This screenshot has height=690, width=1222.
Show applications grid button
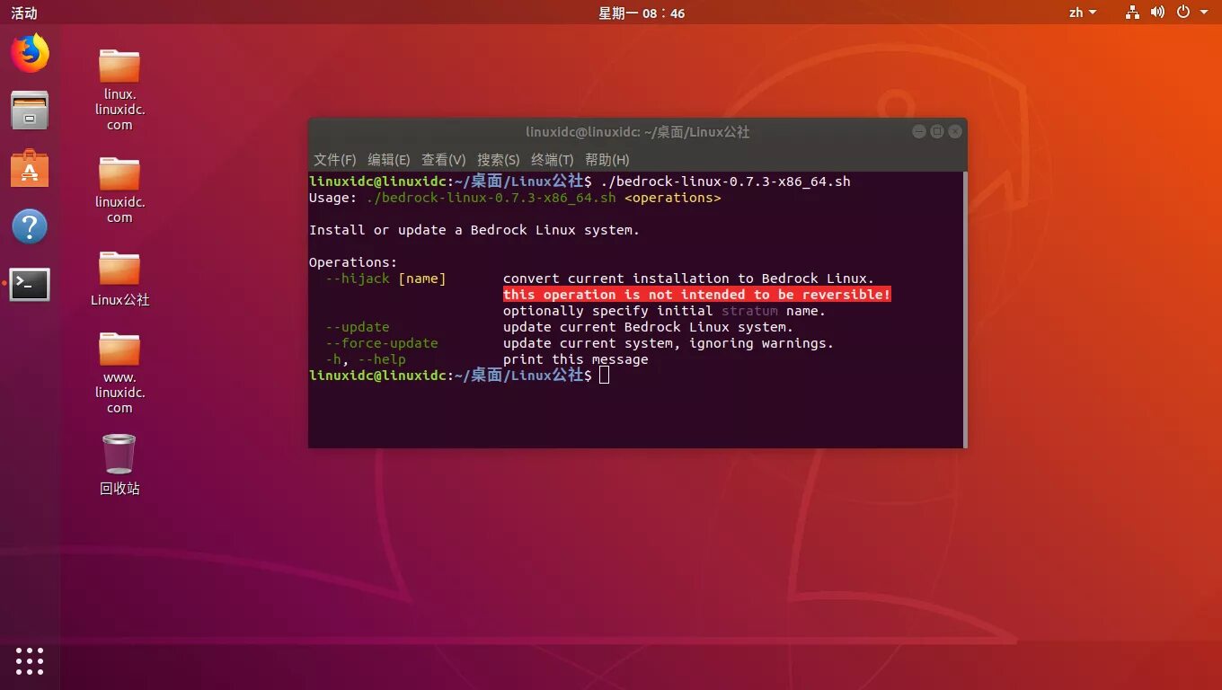(x=30, y=660)
